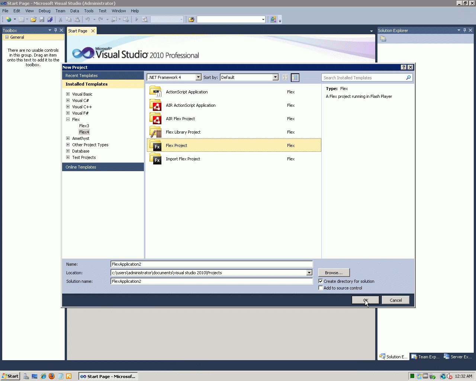Expand the Amethyst tree node

point(68,138)
